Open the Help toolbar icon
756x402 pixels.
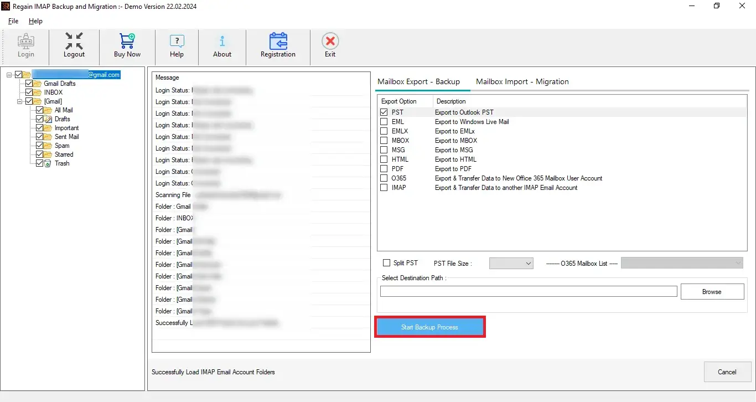pos(177,42)
